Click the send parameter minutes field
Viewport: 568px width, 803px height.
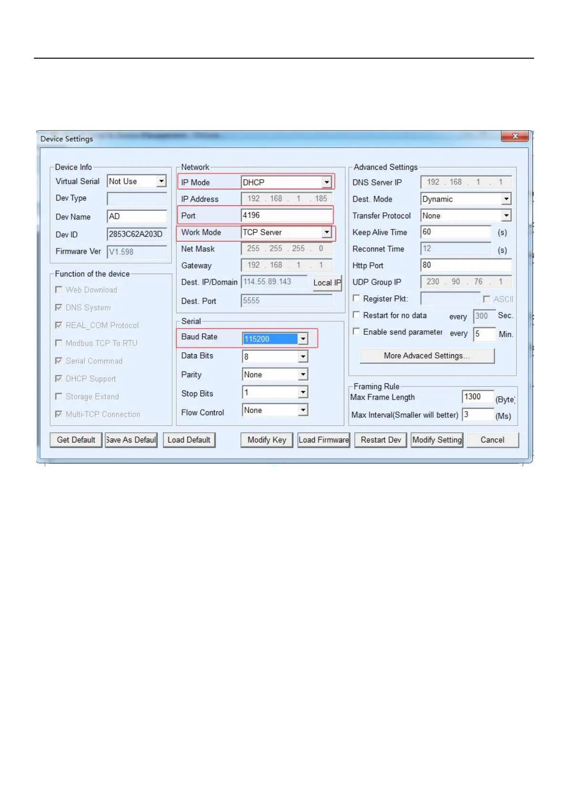[484, 334]
